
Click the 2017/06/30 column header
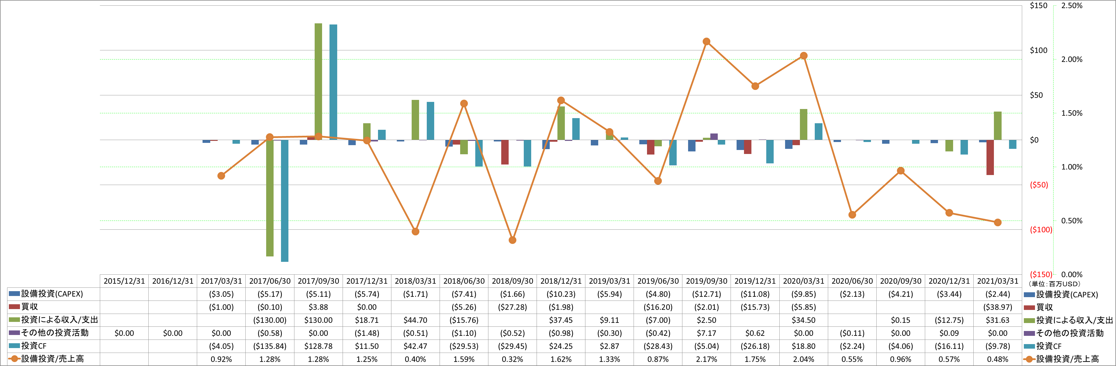point(270,281)
